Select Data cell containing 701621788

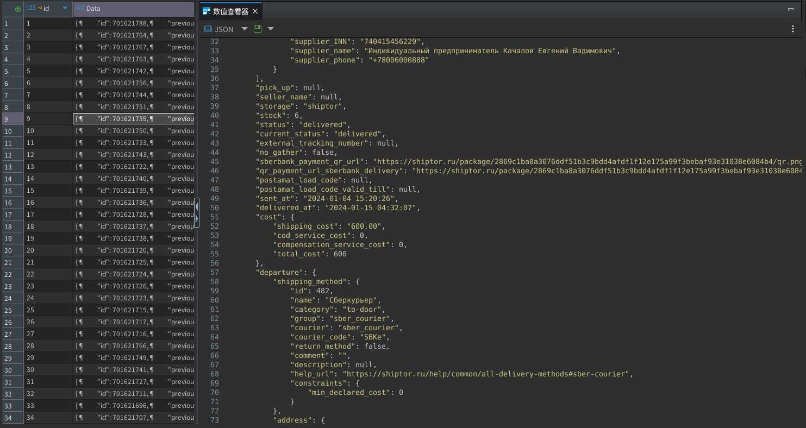click(x=134, y=23)
